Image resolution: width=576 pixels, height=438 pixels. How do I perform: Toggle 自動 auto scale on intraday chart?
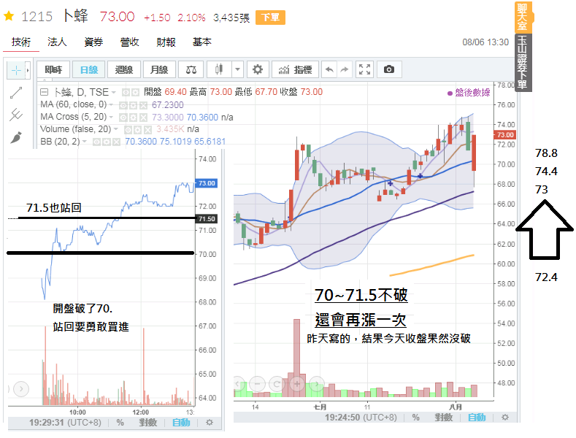181,423
